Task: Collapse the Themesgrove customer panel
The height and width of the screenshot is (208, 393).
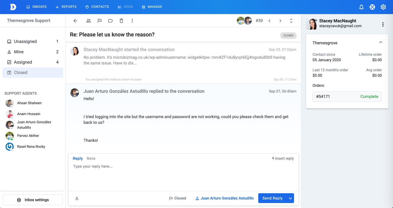Action: (x=380, y=43)
